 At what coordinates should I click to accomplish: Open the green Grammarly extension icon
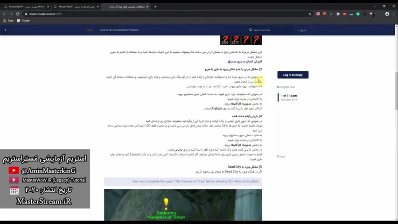(358, 14)
